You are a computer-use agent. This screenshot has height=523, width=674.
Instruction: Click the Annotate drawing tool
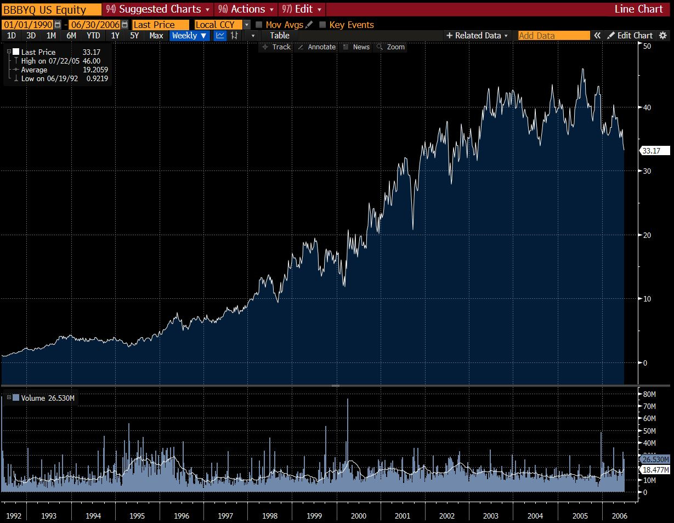(x=316, y=47)
